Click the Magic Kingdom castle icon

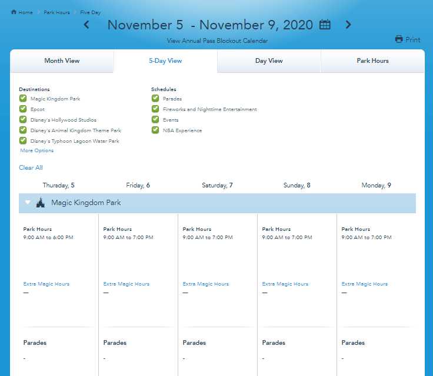point(41,203)
